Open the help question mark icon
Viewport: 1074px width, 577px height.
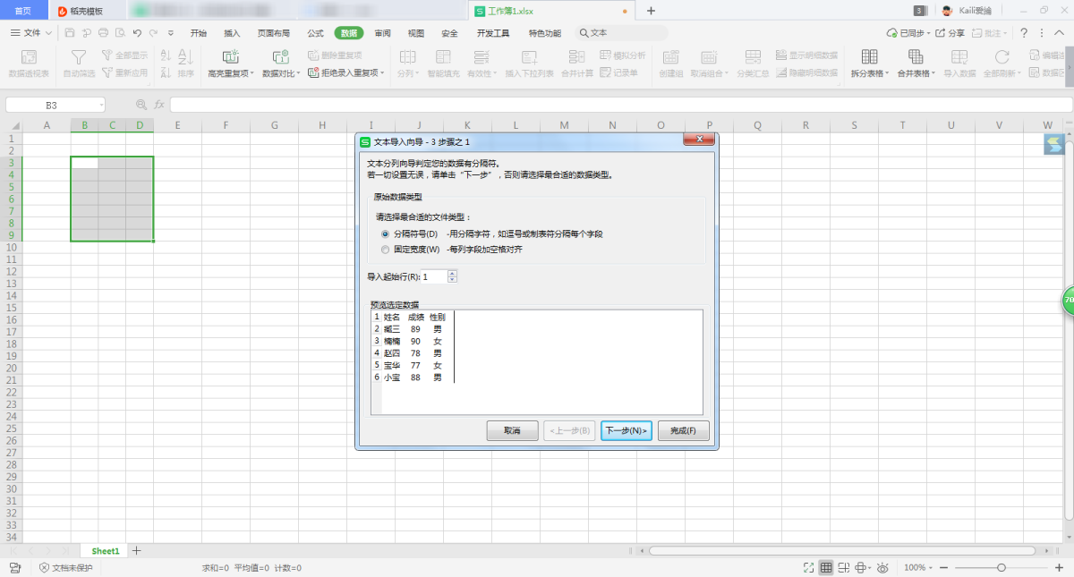pyautogui.click(x=1023, y=33)
